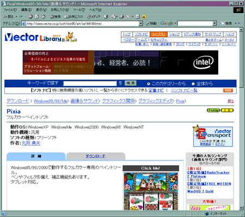Screen dimensions: 245x217
Task: Click the サイトマップ nav link
Action: [x=213, y=34]
